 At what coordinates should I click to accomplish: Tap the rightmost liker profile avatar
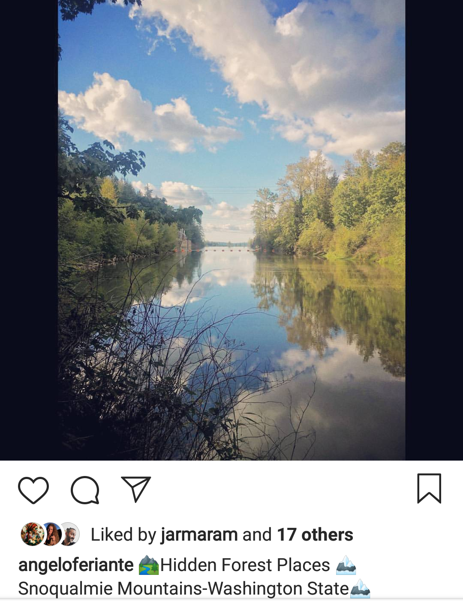[x=69, y=534]
